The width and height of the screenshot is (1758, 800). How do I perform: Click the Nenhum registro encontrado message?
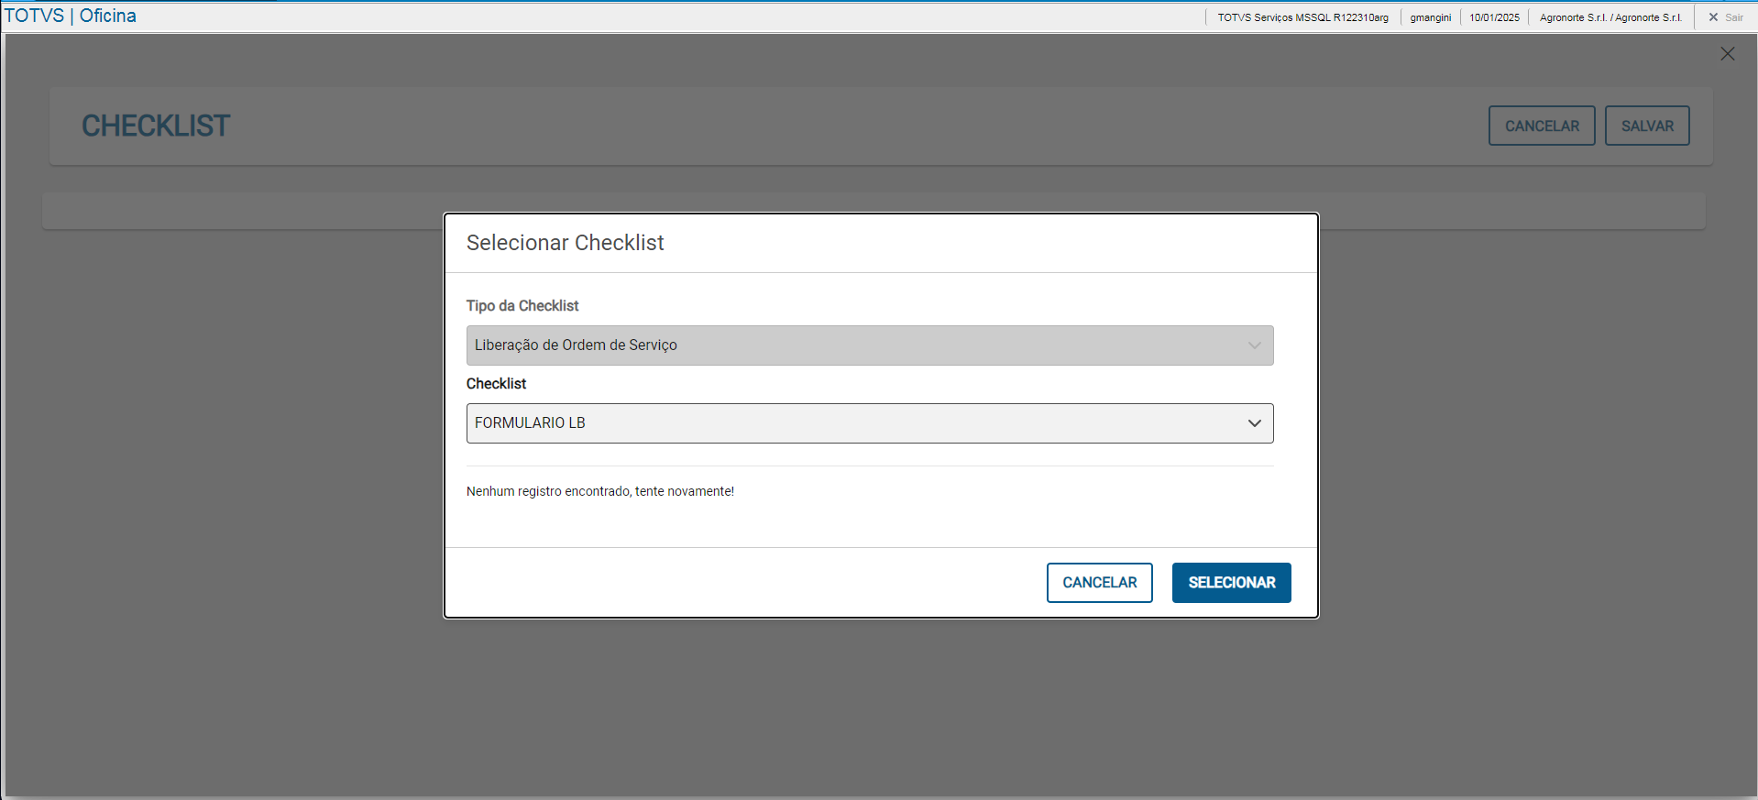599,492
